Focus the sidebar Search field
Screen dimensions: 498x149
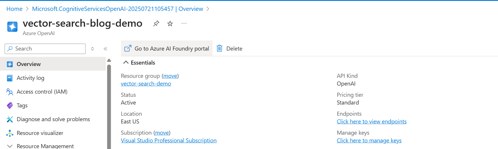(x=45, y=49)
